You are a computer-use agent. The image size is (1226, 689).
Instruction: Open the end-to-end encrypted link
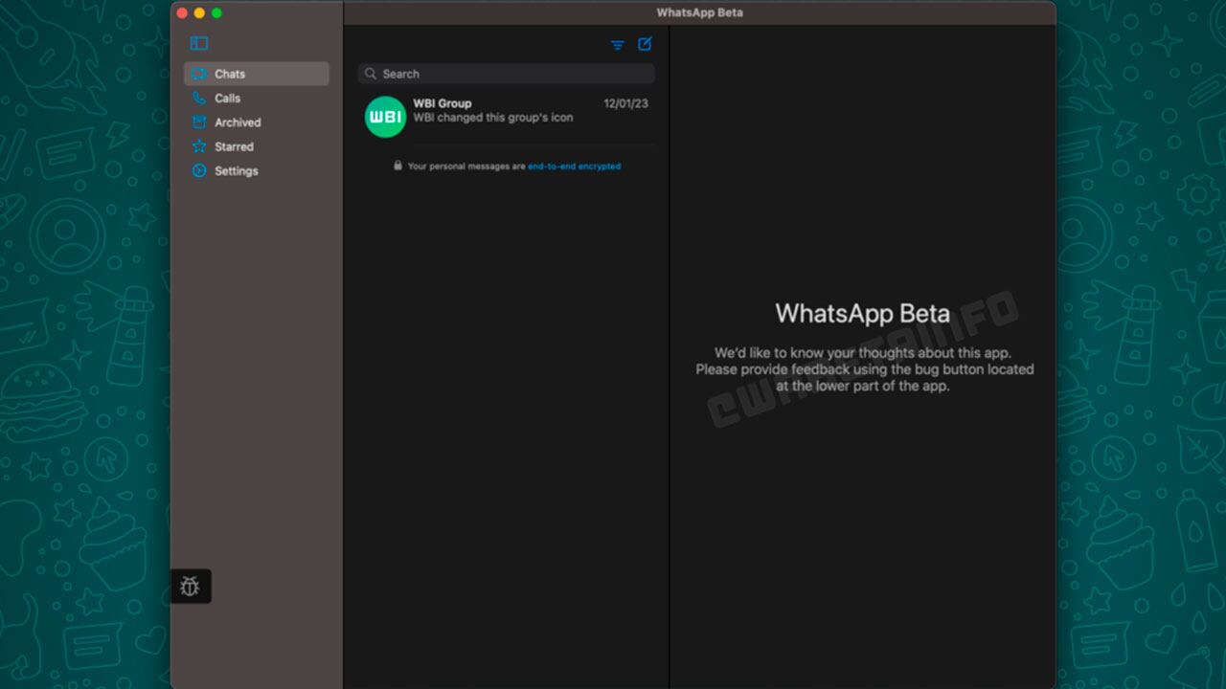574,166
